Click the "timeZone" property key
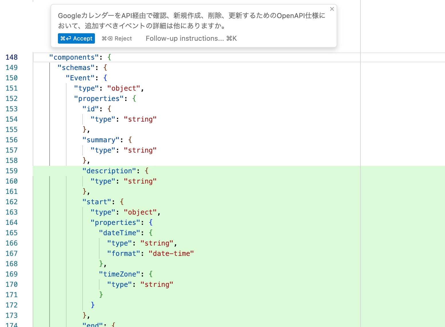The image size is (445, 327). 120,274
